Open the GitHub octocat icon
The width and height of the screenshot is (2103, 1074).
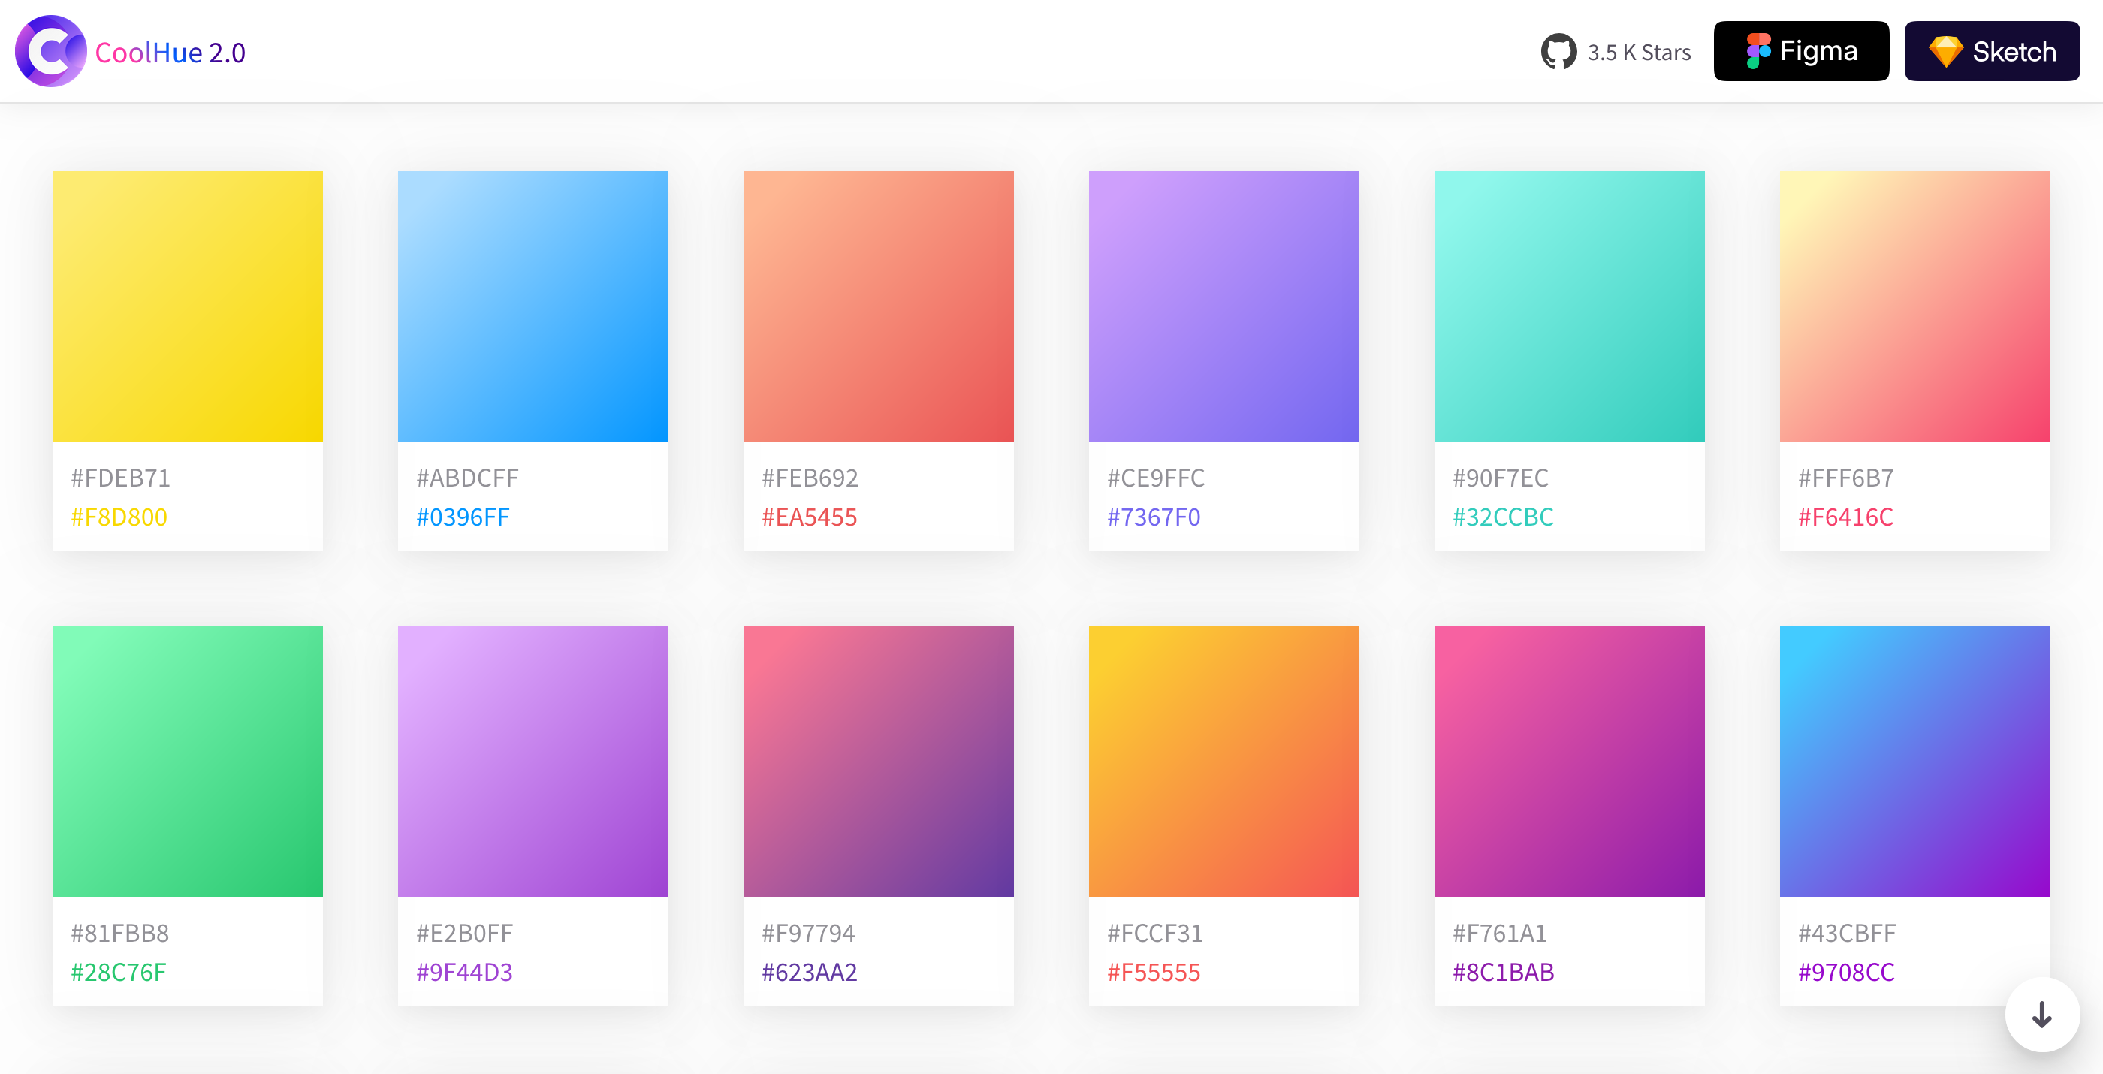[1558, 51]
